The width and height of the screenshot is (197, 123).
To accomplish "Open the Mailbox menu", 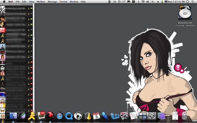I will (41, 2).
